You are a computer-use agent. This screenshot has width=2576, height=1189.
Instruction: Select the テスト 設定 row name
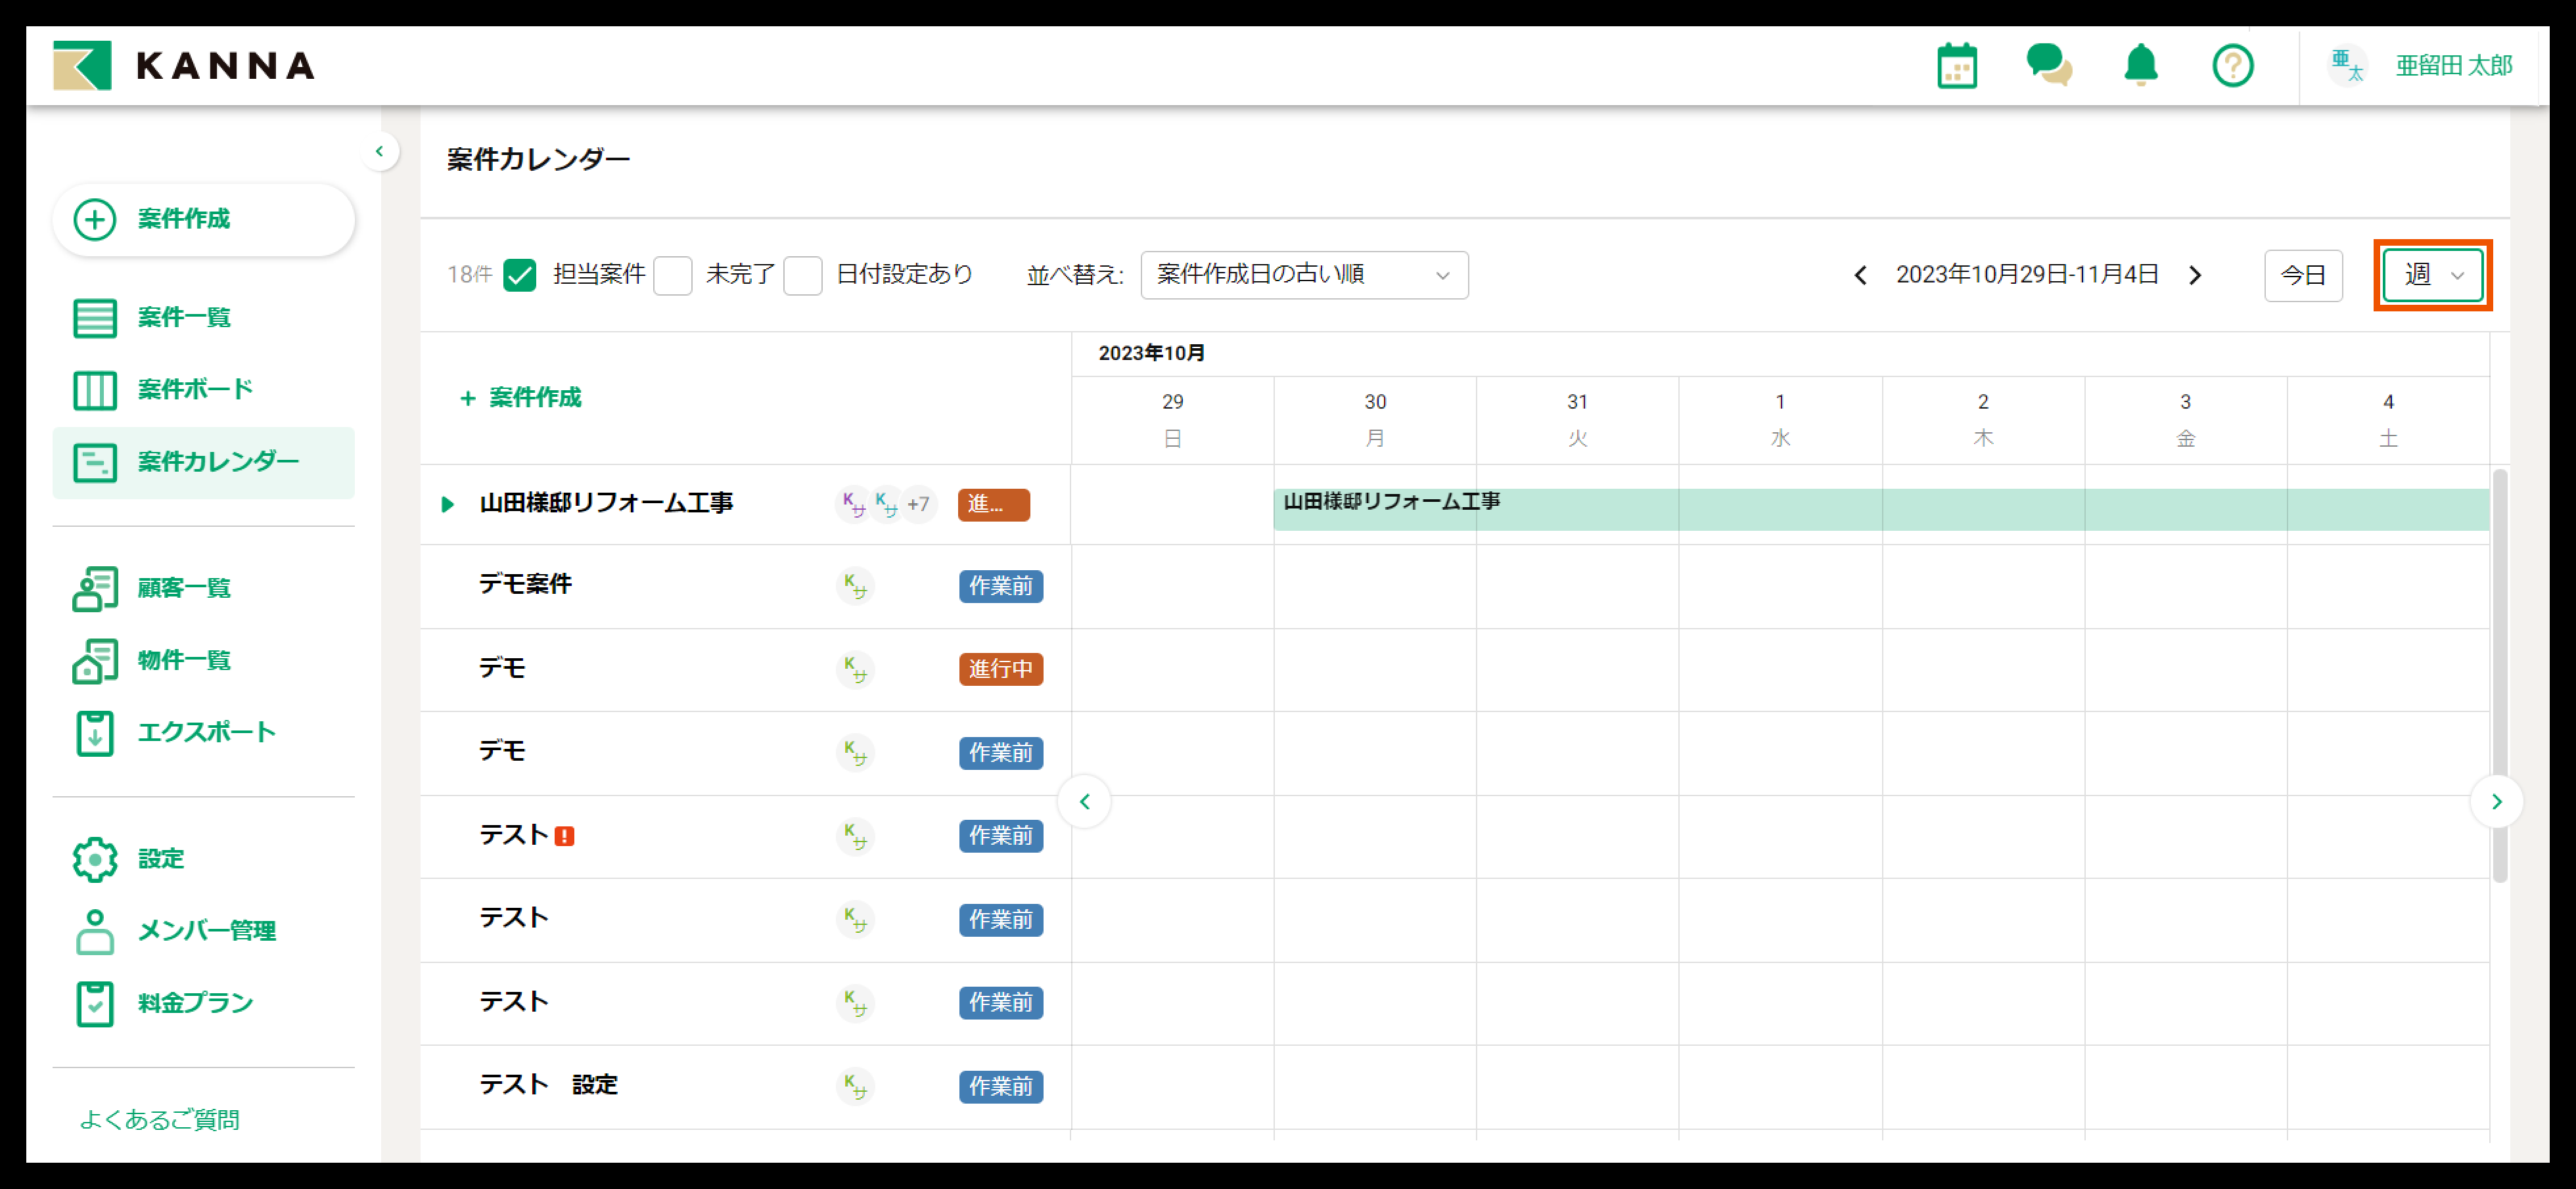(548, 1085)
